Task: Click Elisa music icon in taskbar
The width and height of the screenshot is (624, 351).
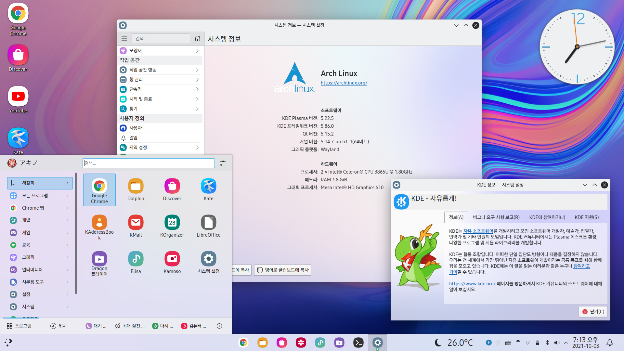Action: click(320, 343)
